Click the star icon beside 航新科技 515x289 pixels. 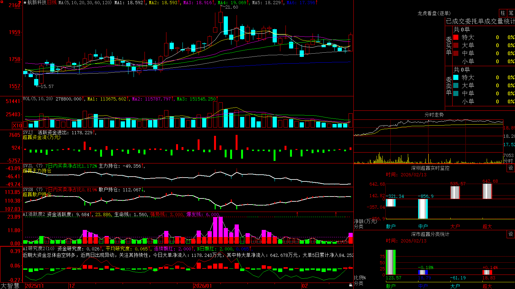tap(25, 3)
